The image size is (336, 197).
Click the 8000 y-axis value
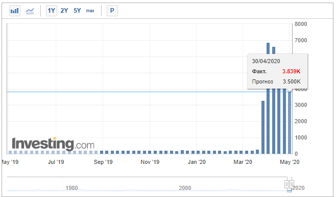tap(301, 24)
